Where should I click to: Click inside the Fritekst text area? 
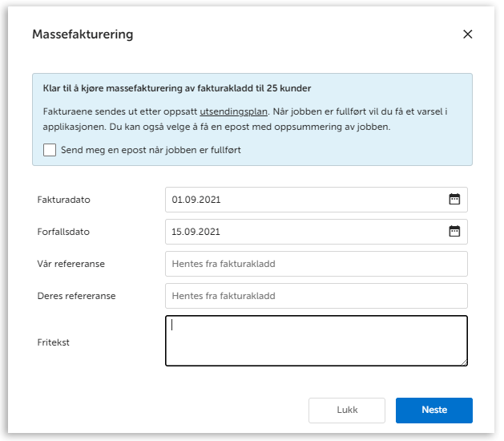pyautogui.click(x=316, y=341)
